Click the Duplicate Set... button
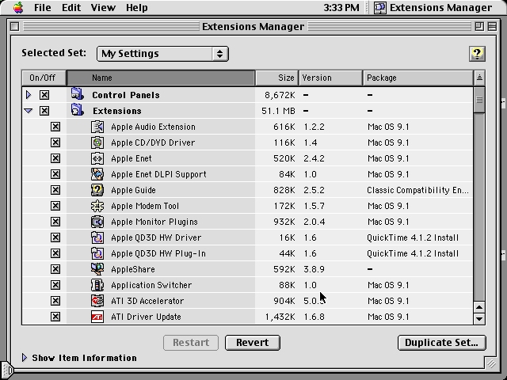507x380 pixels. point(442,343)
